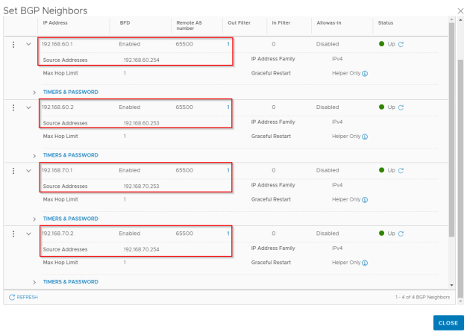Image resolution: width=470 pixels, height=332 pixels.
Task: Click the vertical scrollbar down arrow
Action: [x=450, y=284]
